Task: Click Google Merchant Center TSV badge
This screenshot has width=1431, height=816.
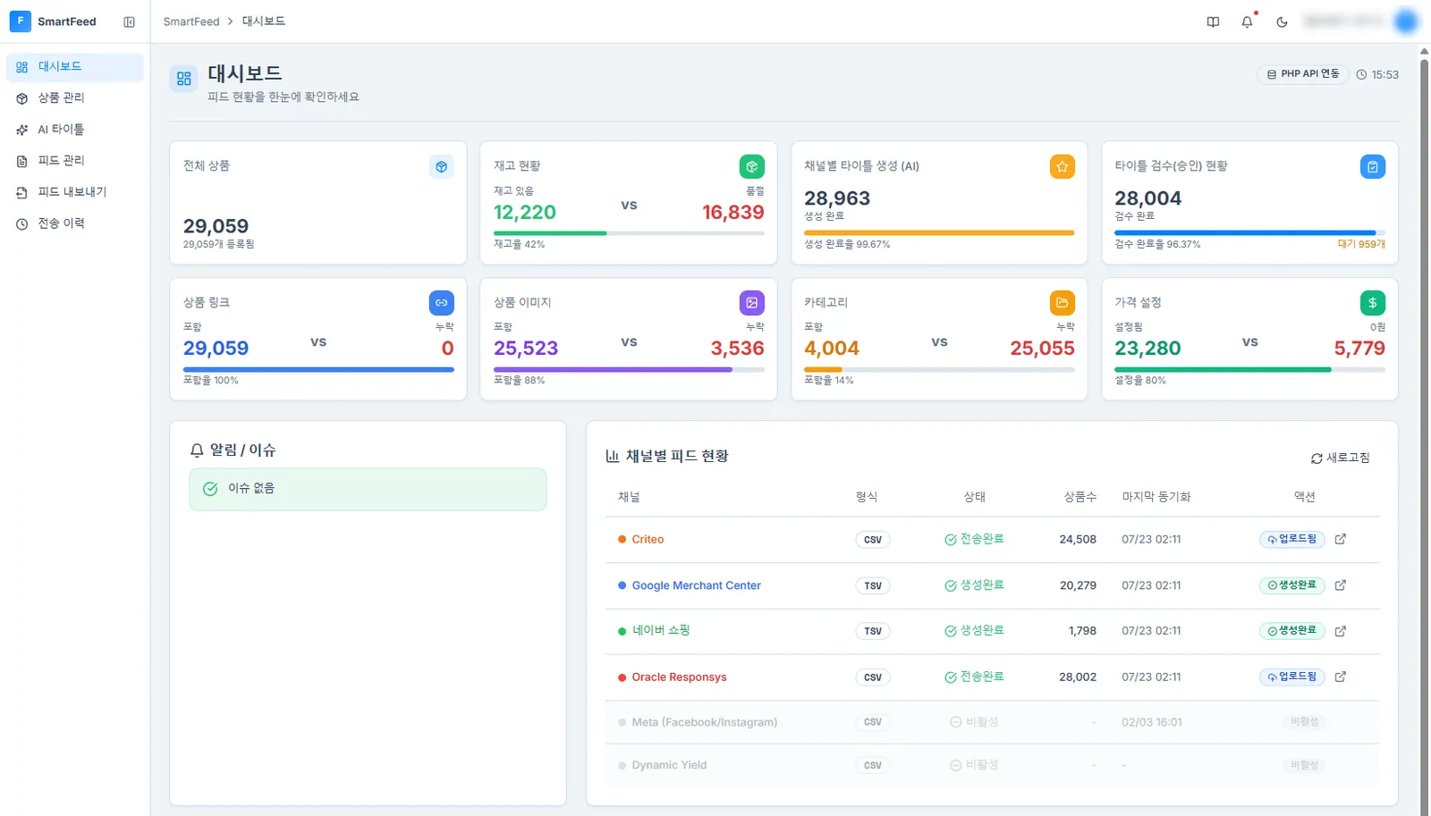Action: click(x=873, y=586)
